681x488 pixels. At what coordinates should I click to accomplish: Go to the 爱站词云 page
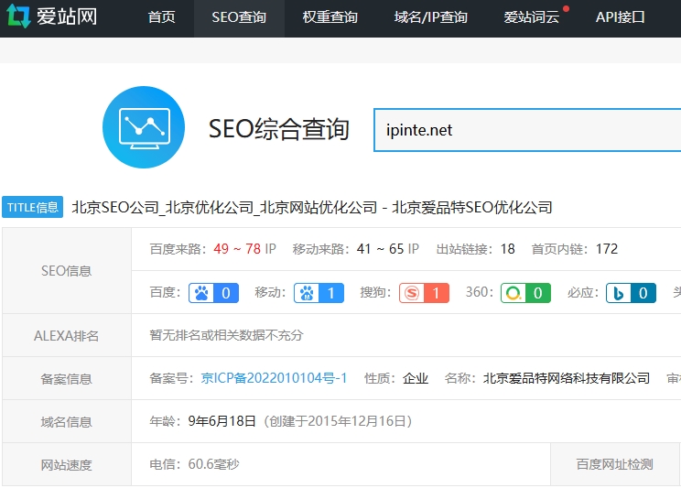(x=531, y=17)
